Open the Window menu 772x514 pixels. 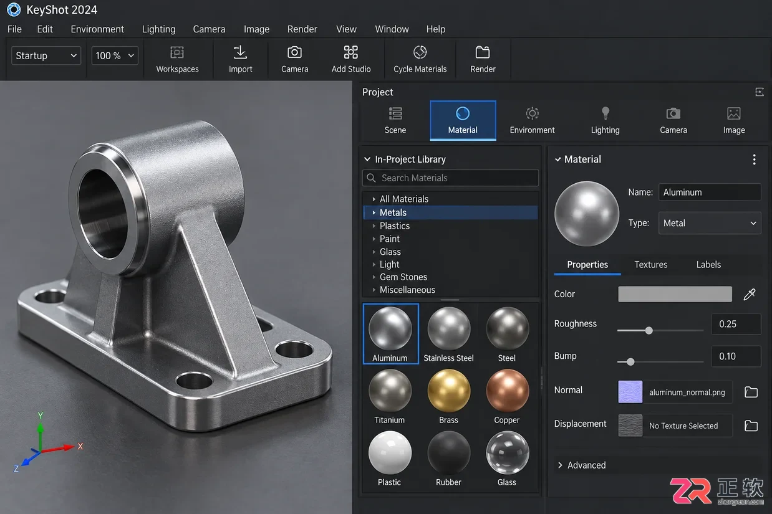click(x=392, y=29)
